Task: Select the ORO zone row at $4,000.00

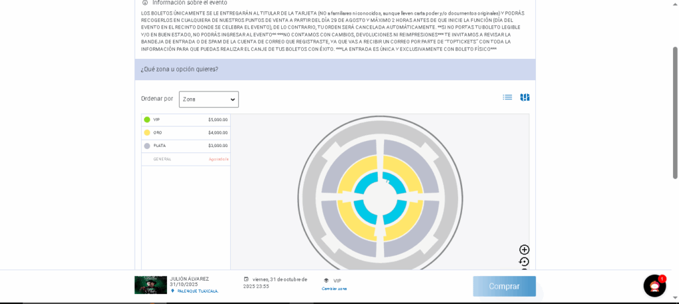Action: [x=186, y=132]
